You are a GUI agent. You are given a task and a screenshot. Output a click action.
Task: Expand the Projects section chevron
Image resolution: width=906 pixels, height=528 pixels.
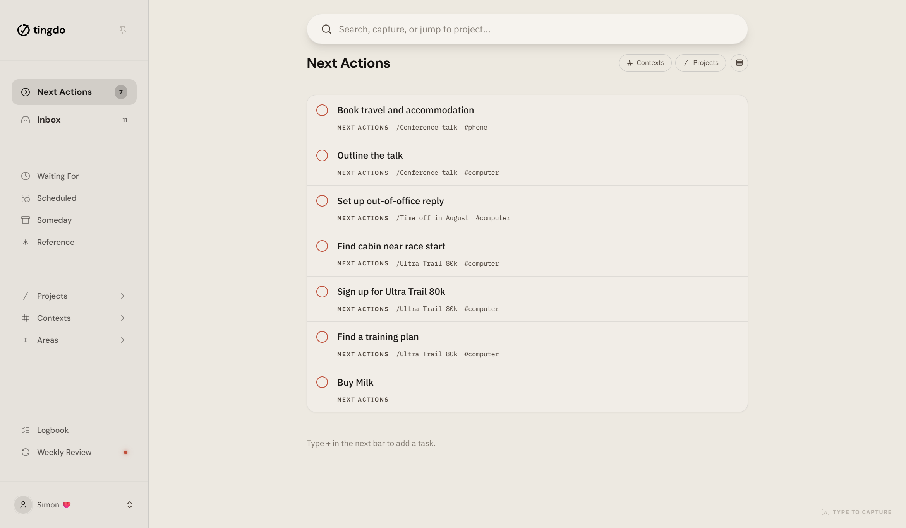123,296
